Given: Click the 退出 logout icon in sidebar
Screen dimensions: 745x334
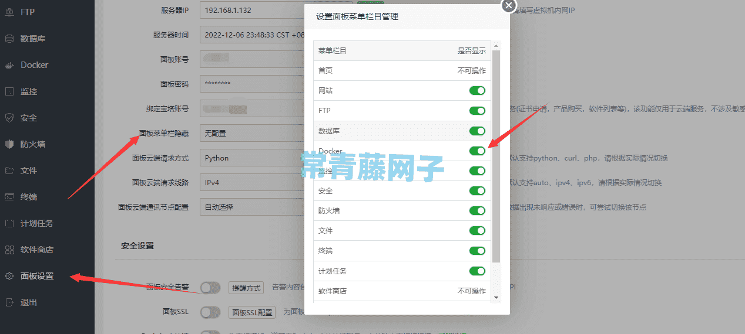Looking at the screenshot, I should tap(9, 302).
